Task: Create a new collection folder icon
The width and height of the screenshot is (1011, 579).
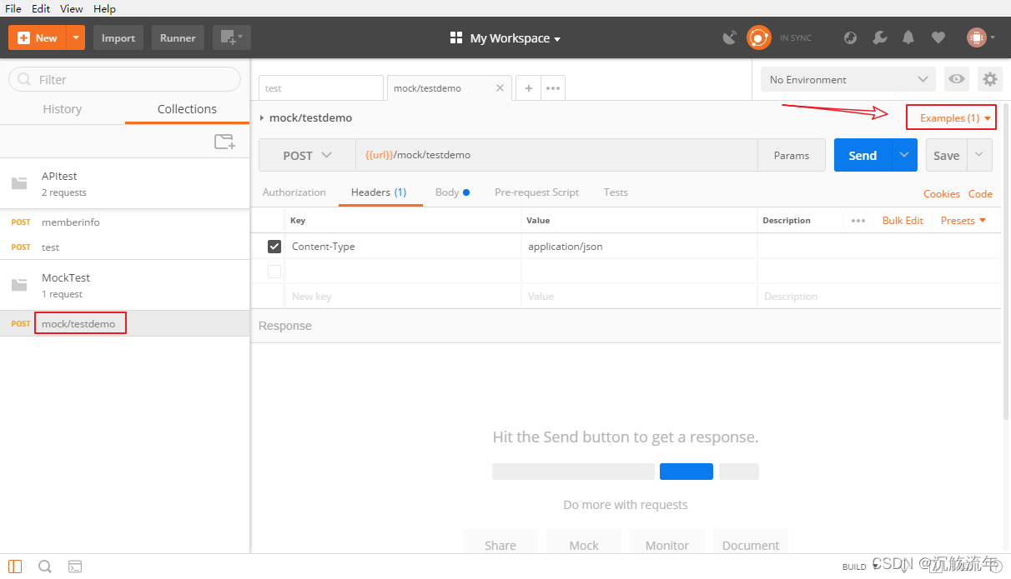Action: coord(224,142)
